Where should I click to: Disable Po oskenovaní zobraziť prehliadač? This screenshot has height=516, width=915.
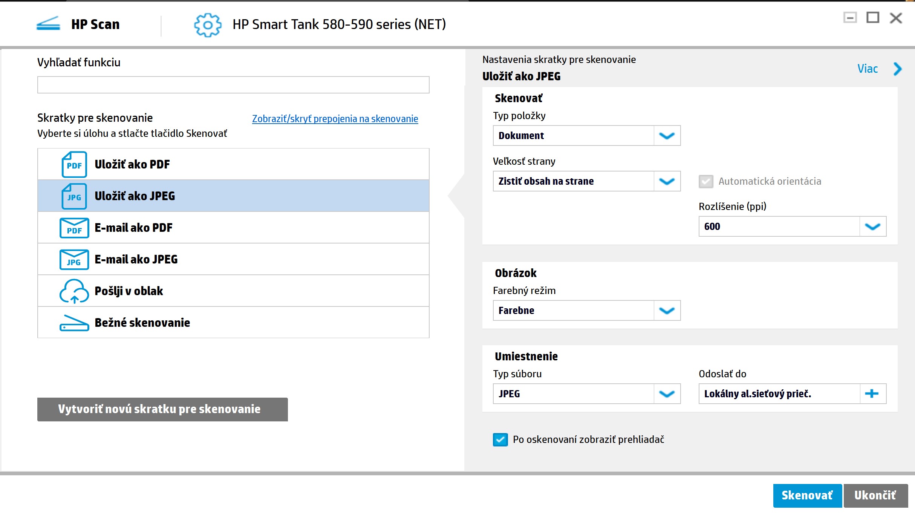coord(500,439)
